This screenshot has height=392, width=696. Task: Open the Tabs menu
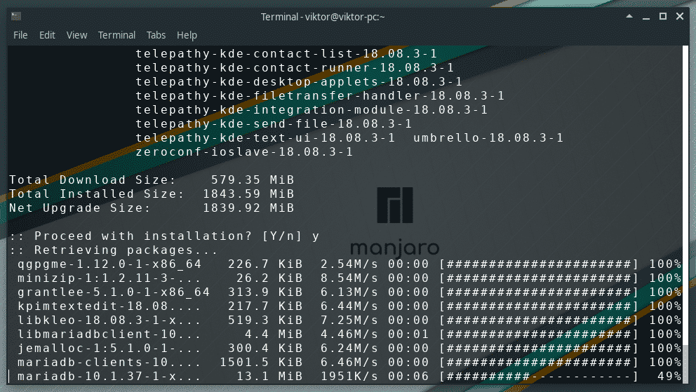coord(156,35)
